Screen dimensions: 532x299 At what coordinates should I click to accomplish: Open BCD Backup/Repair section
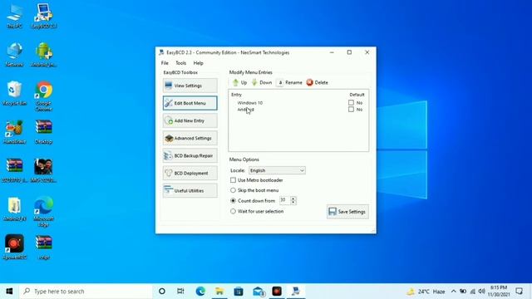190,155
